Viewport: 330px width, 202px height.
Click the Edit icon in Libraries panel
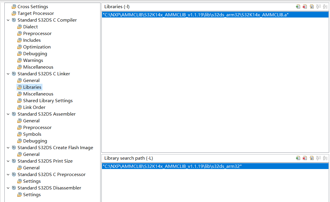(x=312, y=6)
